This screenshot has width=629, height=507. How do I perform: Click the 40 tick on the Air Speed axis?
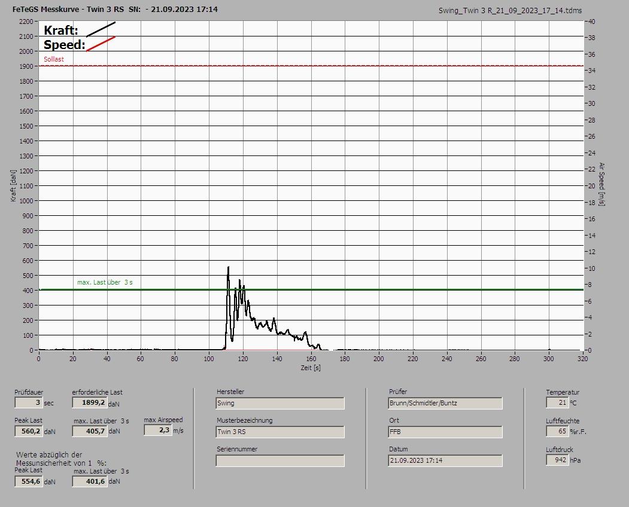(x=592, y=22)
